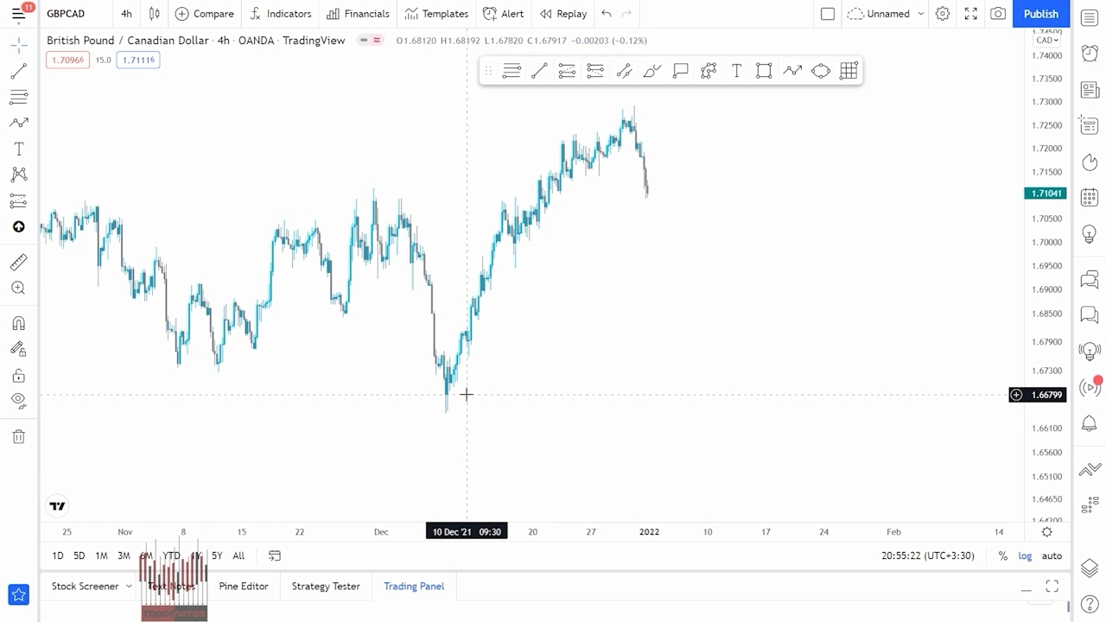Toggle Magnet mode on

[x=18, y=323]
